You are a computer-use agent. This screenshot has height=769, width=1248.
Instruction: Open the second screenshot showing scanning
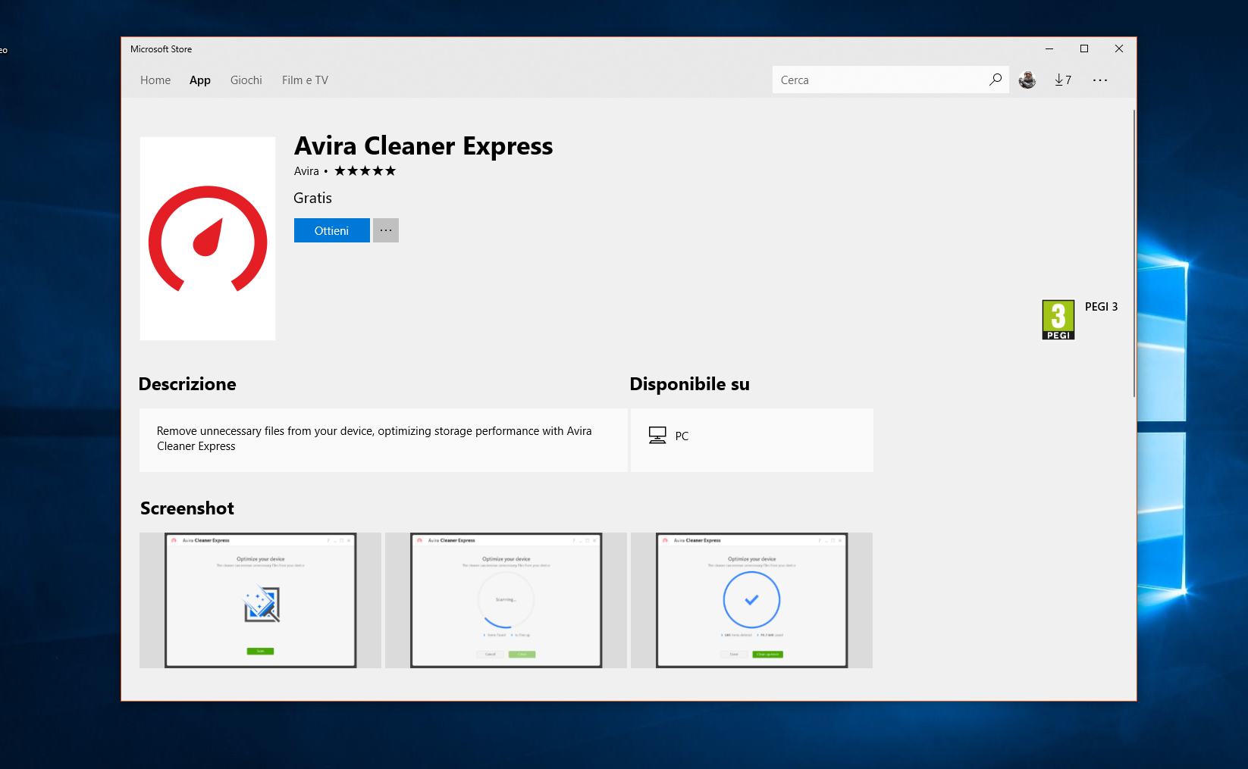(506, 600)
